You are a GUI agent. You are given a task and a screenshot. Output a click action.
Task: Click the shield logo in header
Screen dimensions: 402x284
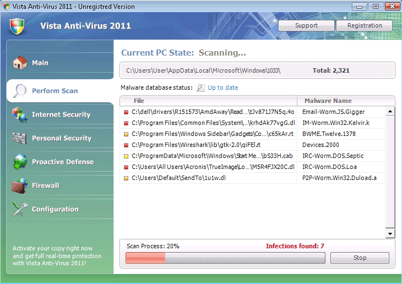(18, 26)
